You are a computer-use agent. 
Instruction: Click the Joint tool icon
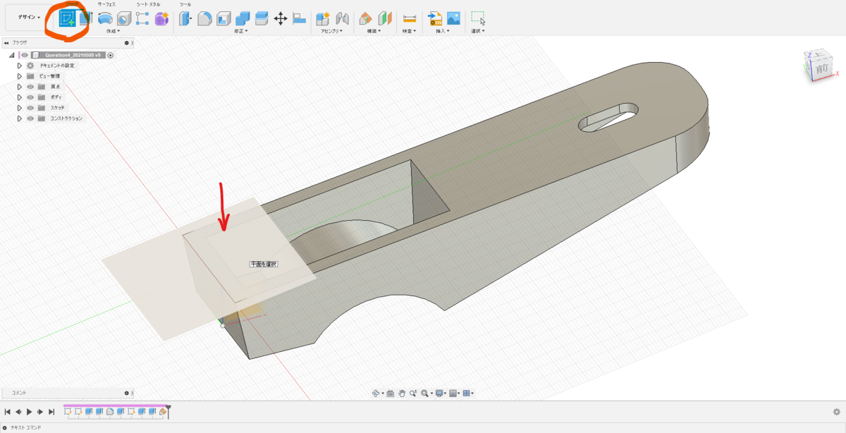click(342, 18)
